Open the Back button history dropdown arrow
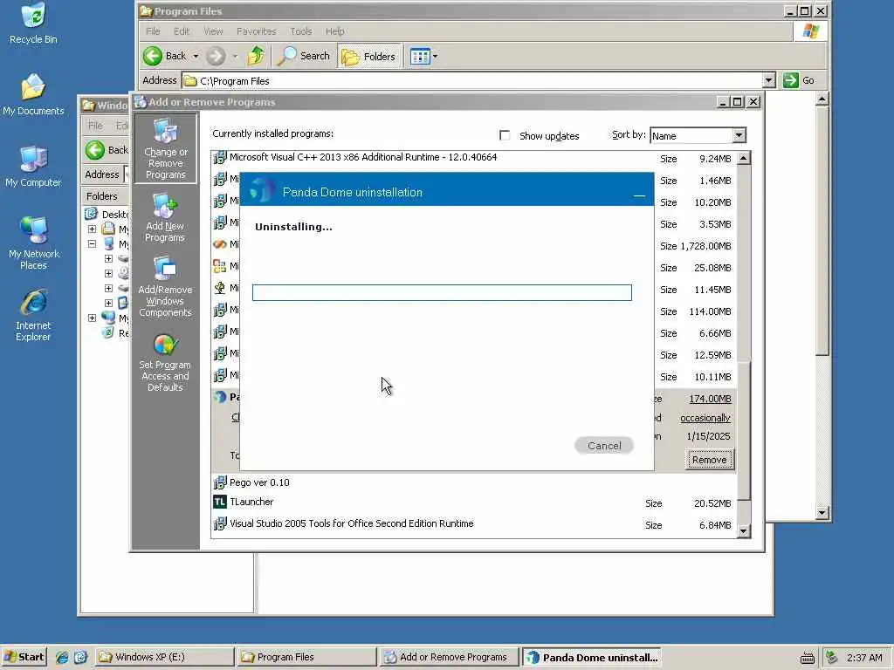Image resolution: width=894 pixels, height=670 pixels. tap(196, 56)
